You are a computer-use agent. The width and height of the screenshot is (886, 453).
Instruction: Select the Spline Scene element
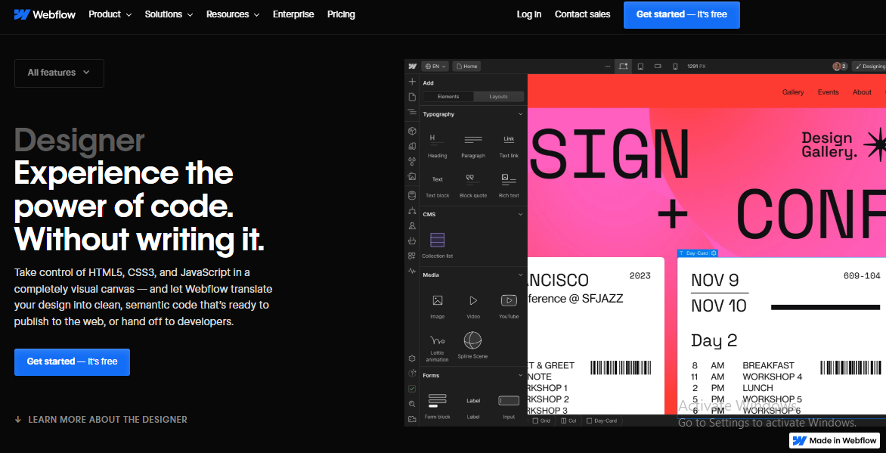pyautogui.click(x=472, y=346)
